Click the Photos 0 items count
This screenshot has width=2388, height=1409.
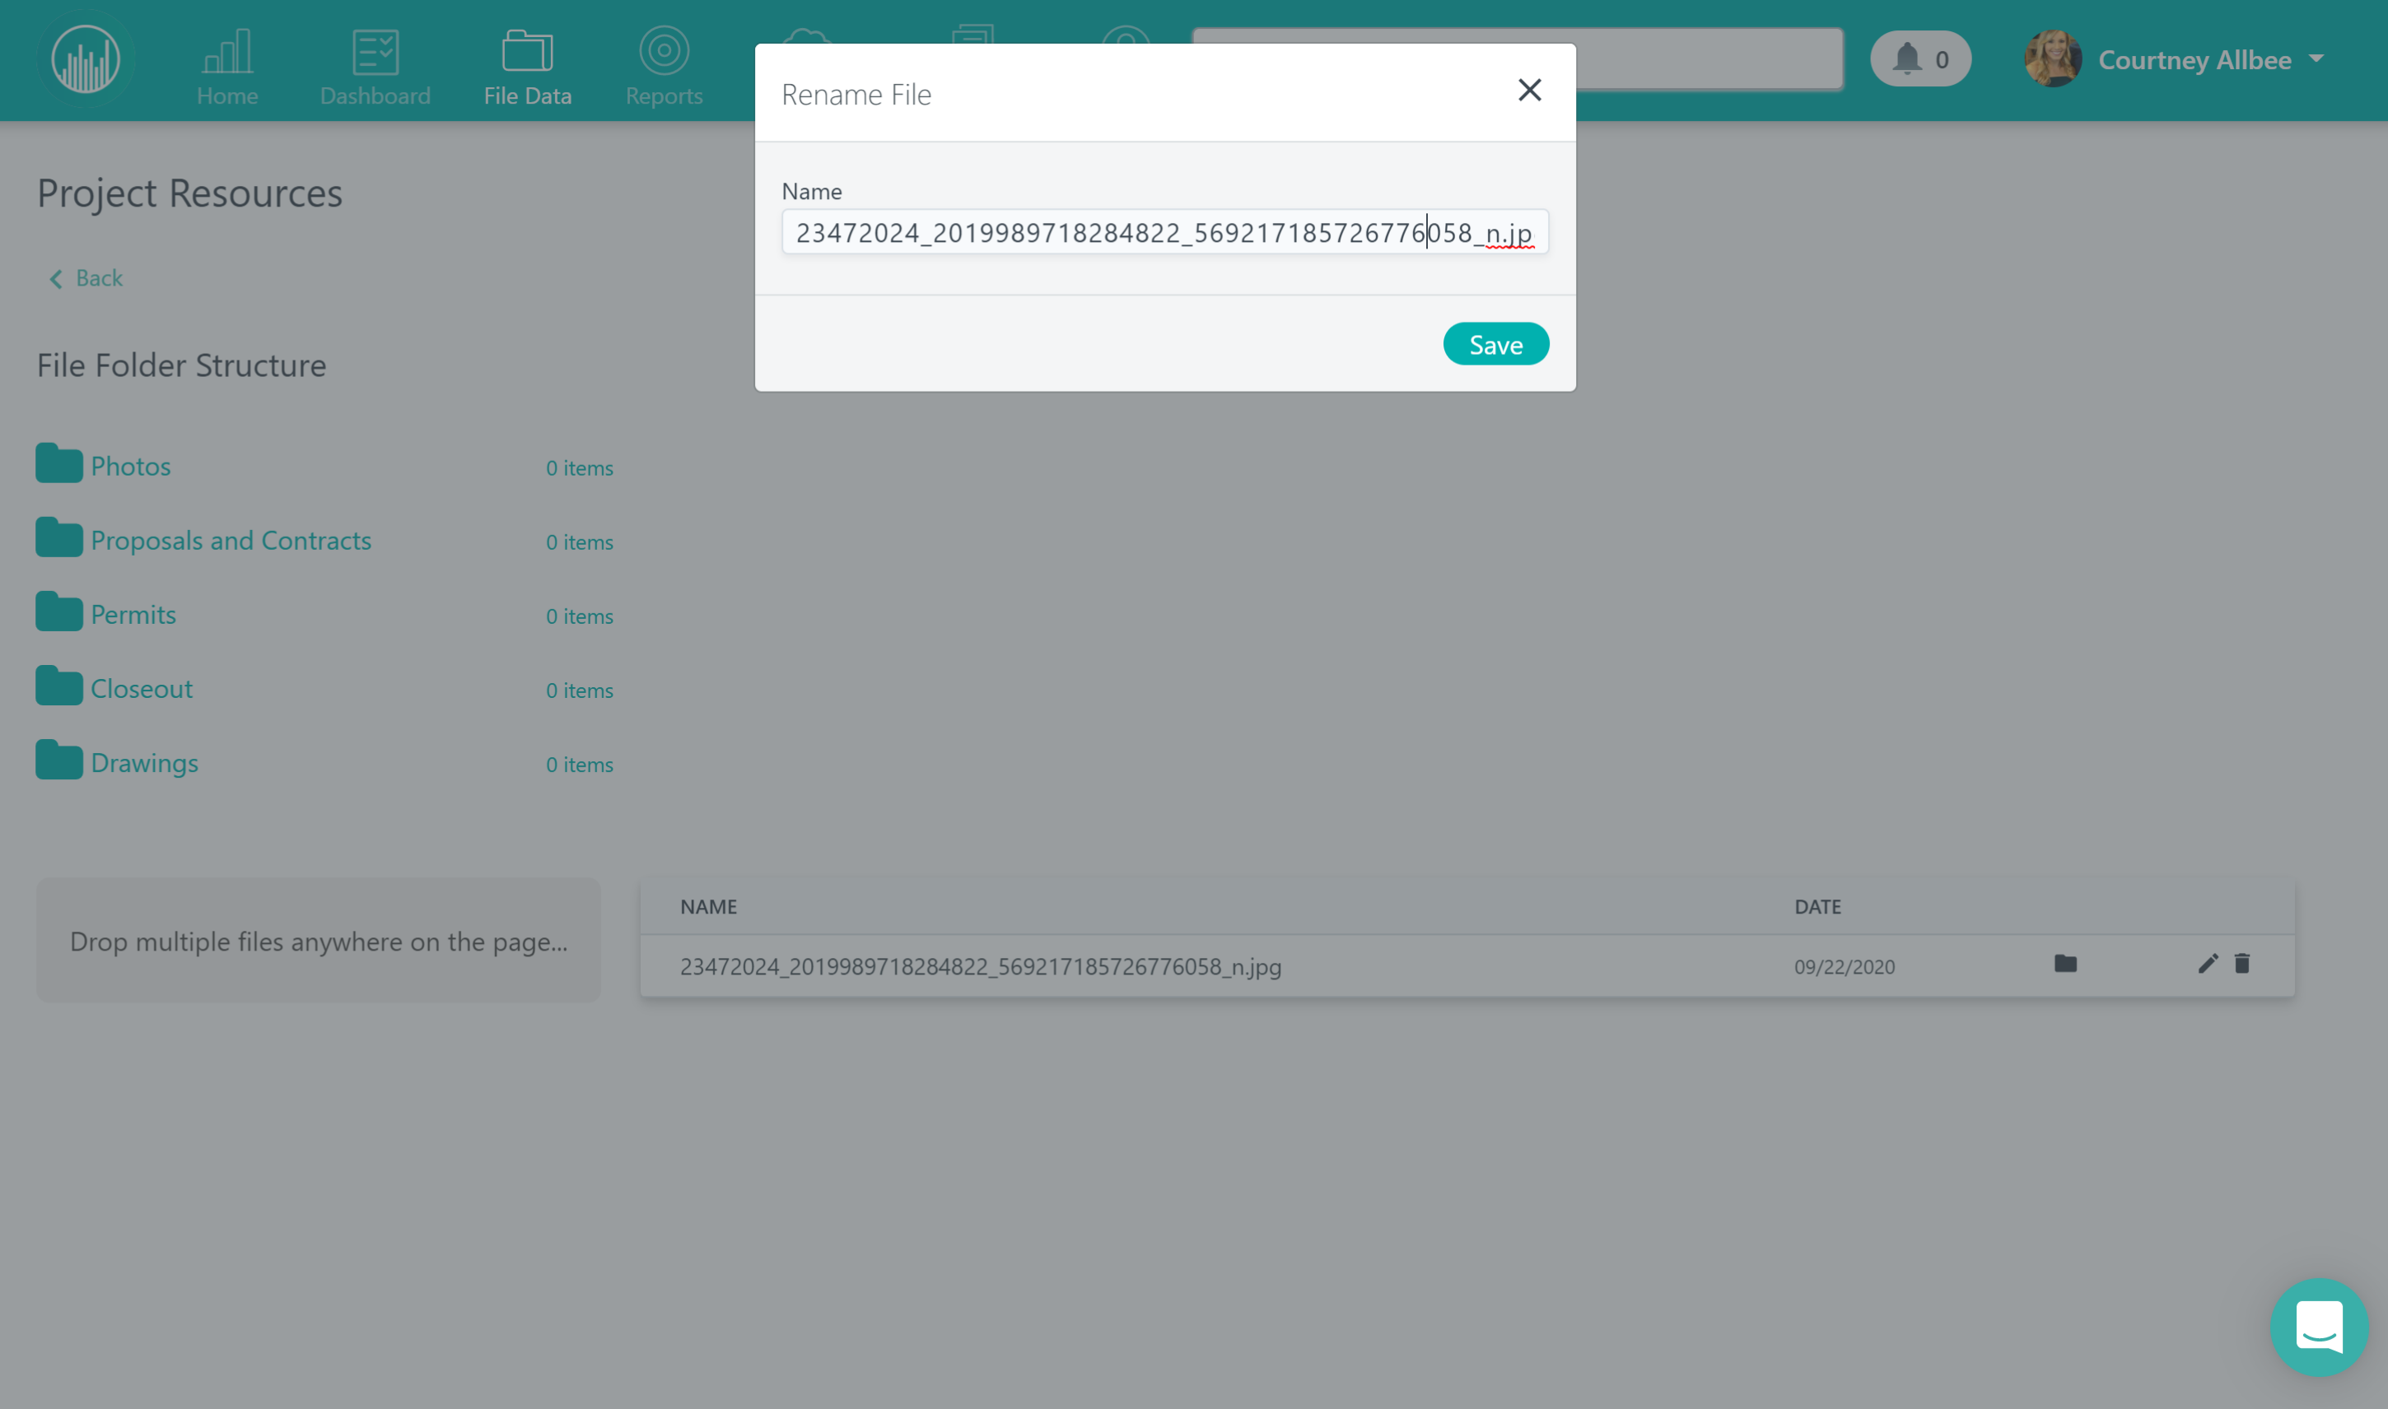pyautogui.click(x=580, y=468)
